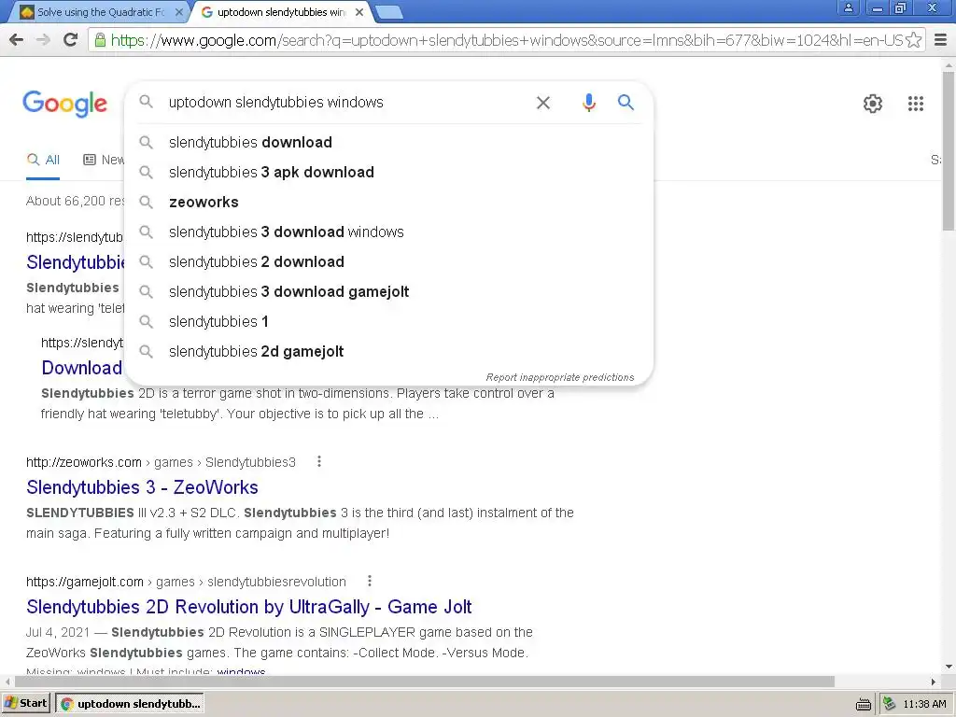
Task: Choose suggestion slendytubbies 3 apk download
Action: (x=388, y=172)
